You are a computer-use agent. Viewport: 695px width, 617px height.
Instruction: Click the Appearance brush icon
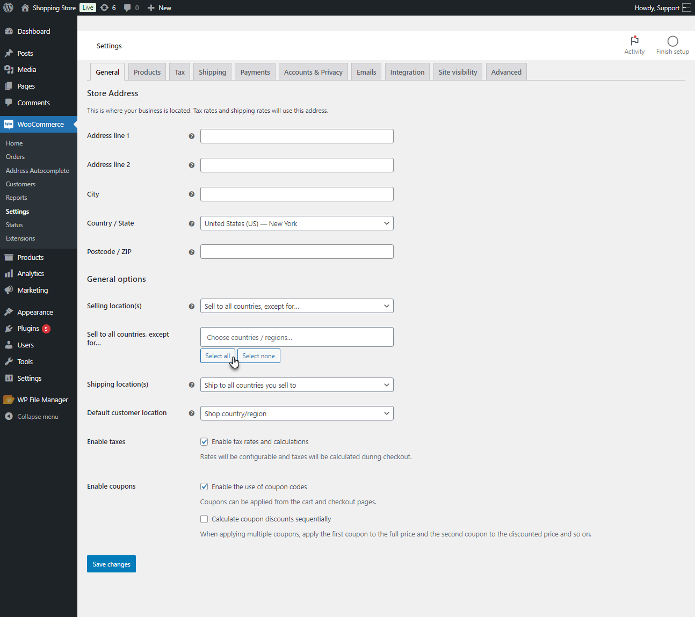pos(9,313)
